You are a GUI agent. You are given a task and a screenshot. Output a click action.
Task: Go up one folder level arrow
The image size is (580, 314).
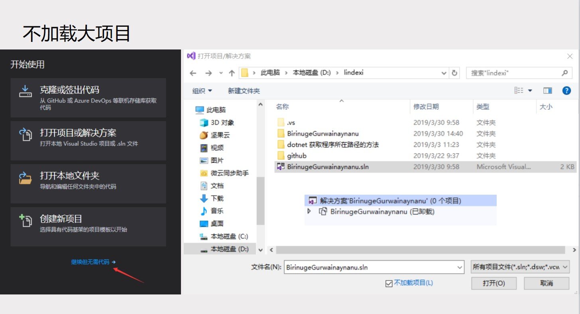point(232,73)
